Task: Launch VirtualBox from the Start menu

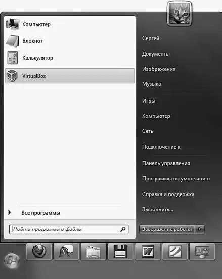Action: [x=70, y=76]
